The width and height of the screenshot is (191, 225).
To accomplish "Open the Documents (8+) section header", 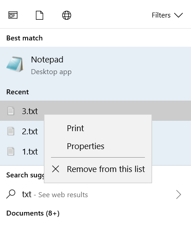I will click(33, 213).
